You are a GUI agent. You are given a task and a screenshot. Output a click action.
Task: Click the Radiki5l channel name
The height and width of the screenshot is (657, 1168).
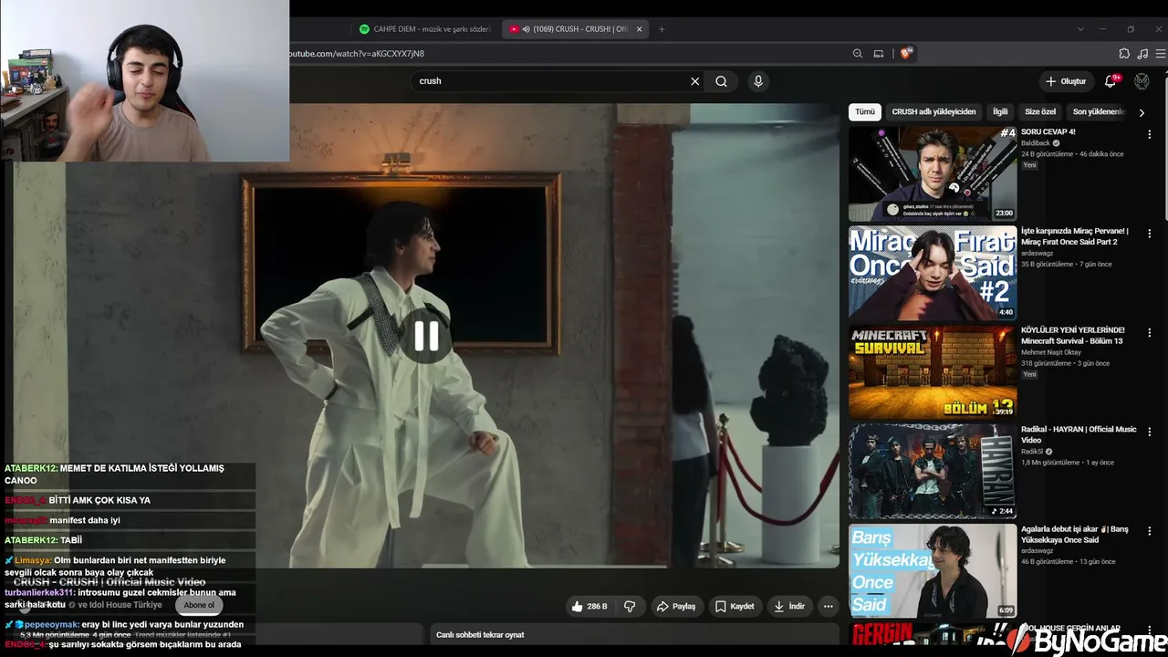pos(1034,452)
